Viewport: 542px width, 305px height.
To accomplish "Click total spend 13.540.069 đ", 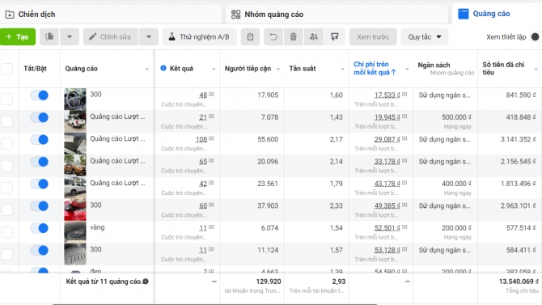I will coord(519,282).
